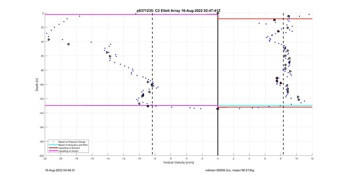Screen dimensions: 345x175
Task: Click velocity axis tick label '-14'
Action: 108,158
